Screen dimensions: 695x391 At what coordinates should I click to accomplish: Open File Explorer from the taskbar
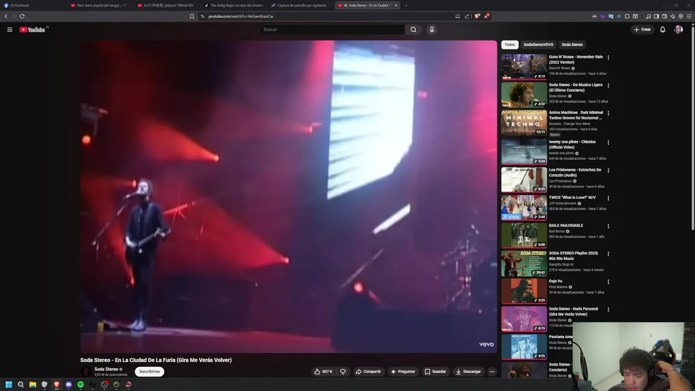33,384
